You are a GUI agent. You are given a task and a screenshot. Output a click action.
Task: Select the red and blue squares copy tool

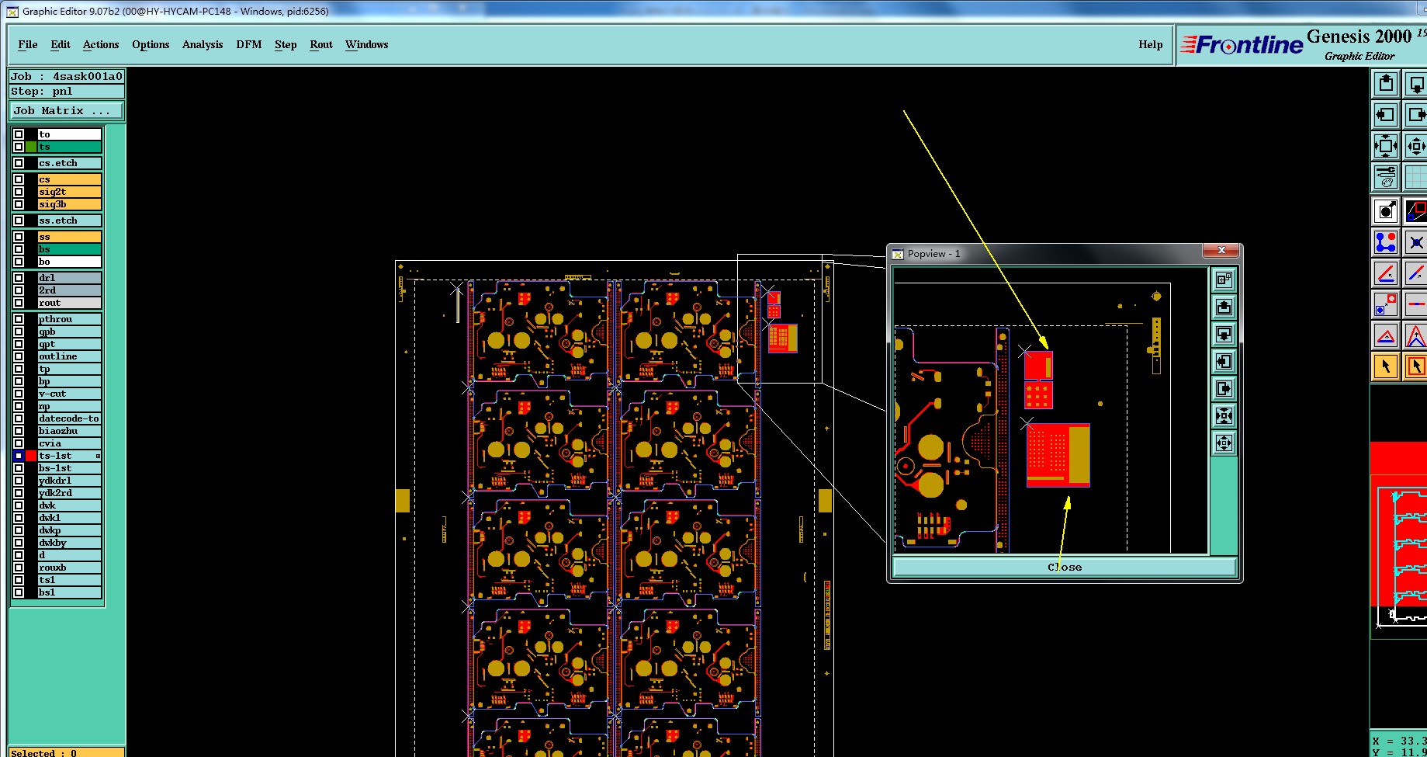coord(1385,304)
